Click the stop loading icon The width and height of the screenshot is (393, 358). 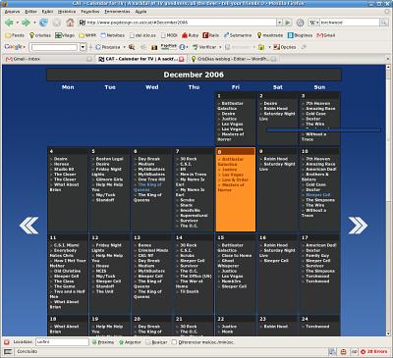click(57, 23)
